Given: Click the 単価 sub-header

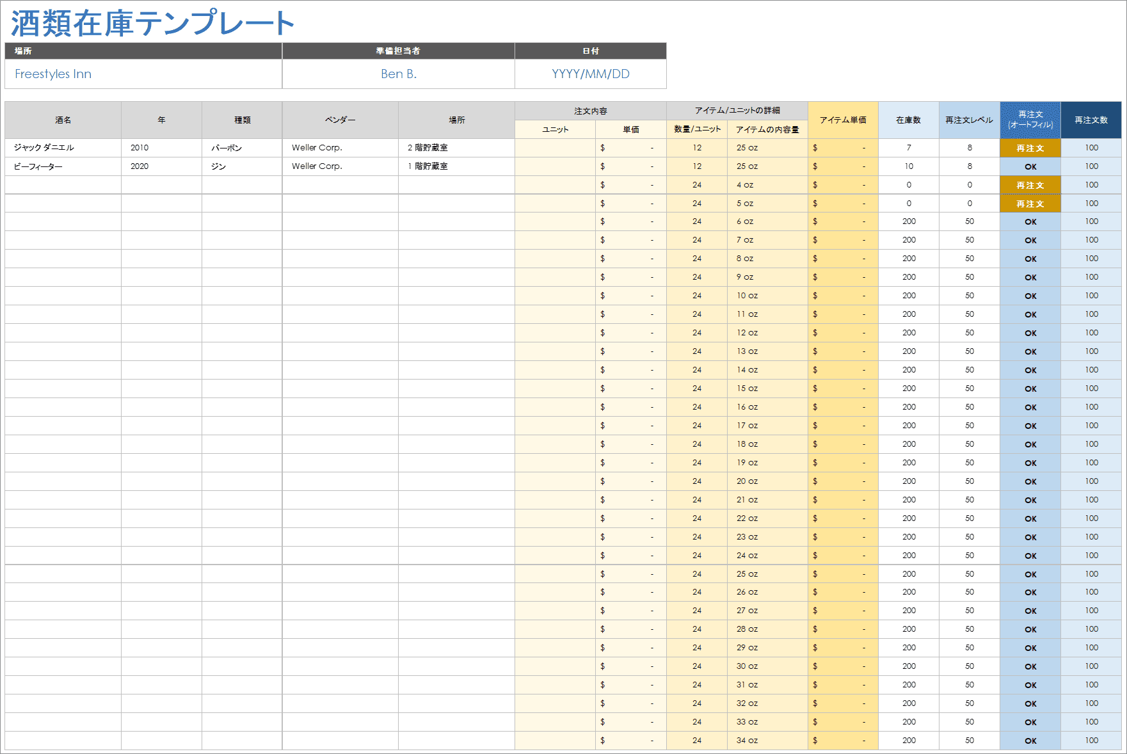Looking at the screenshot, I should (x=631, y=129).
